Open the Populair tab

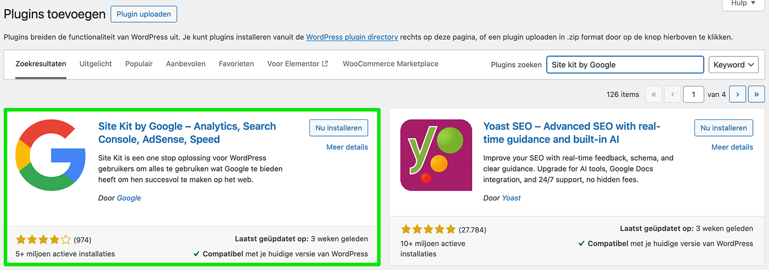tap(139, 64)
